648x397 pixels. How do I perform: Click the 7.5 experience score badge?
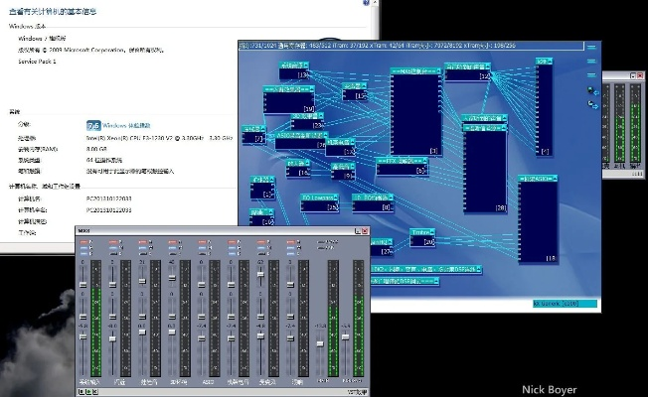click(x=93, y=126)
